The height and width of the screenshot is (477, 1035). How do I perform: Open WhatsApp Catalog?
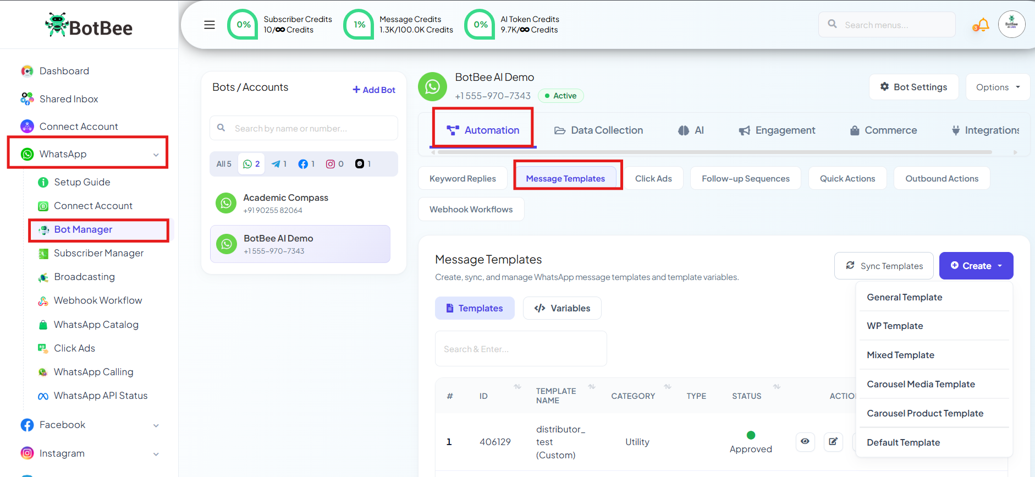pyautogui.click(x=96, y=325)
